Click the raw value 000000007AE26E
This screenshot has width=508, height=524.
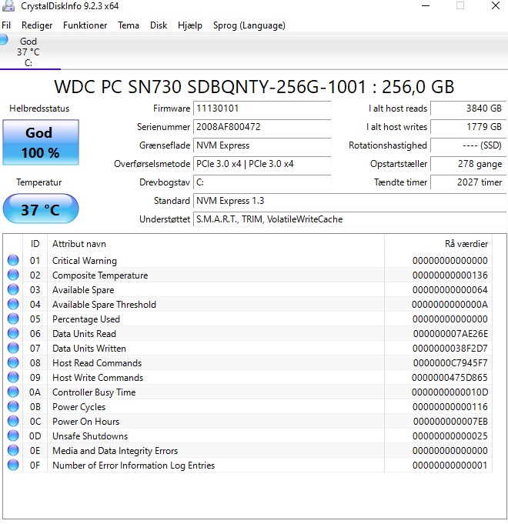pos(450,334)
